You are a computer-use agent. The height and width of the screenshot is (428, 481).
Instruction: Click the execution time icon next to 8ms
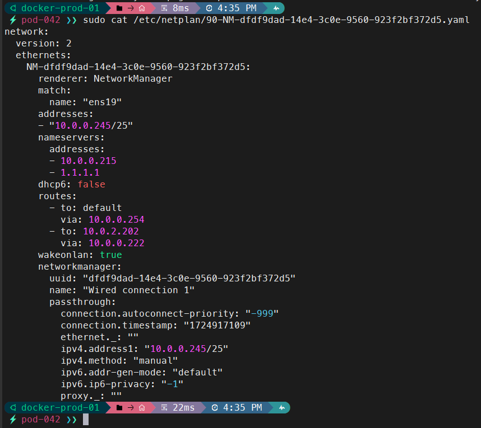click(164, 8)
